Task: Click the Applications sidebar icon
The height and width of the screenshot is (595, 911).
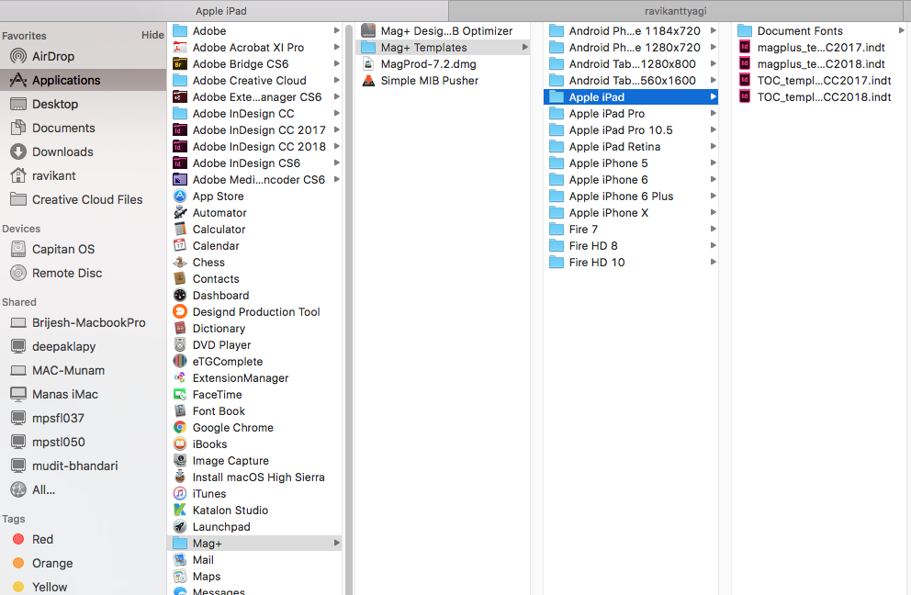Action: coord(18,80)
